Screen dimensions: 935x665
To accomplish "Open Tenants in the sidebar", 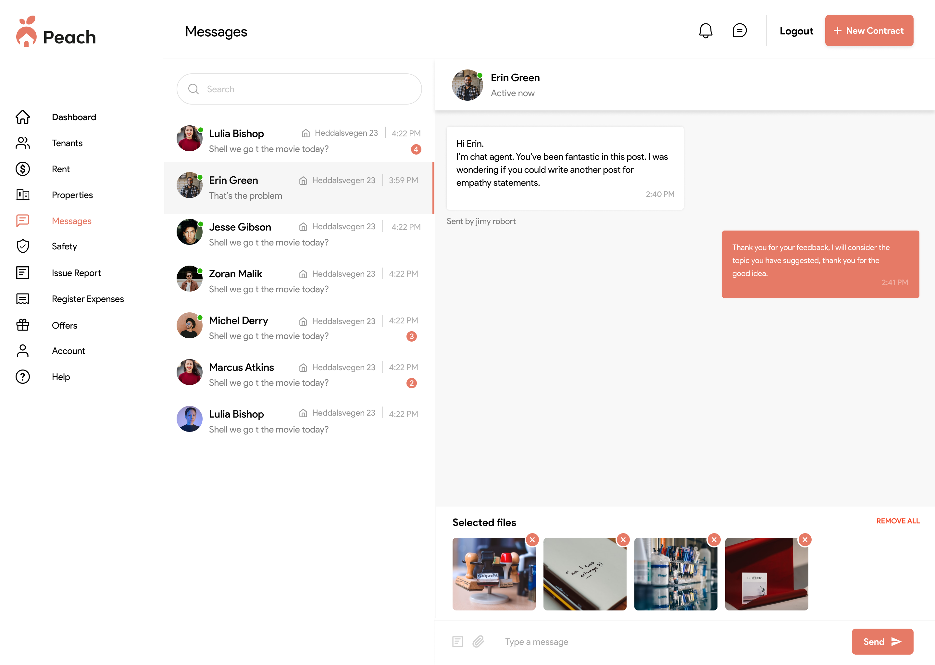I will pyautogui.click(x=67, y=143).
